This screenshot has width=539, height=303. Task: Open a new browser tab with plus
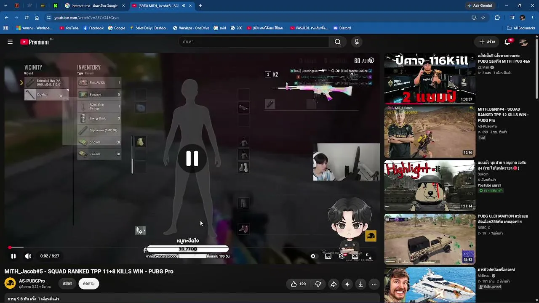tap(200, 6)
